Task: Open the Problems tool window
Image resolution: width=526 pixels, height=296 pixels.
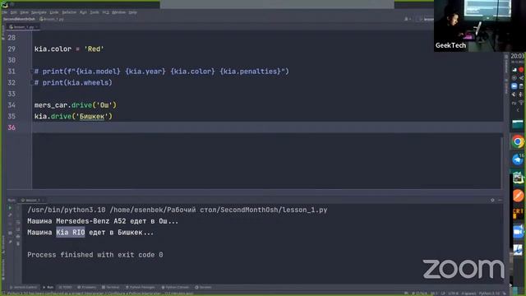Action: (x=86, y=287)
